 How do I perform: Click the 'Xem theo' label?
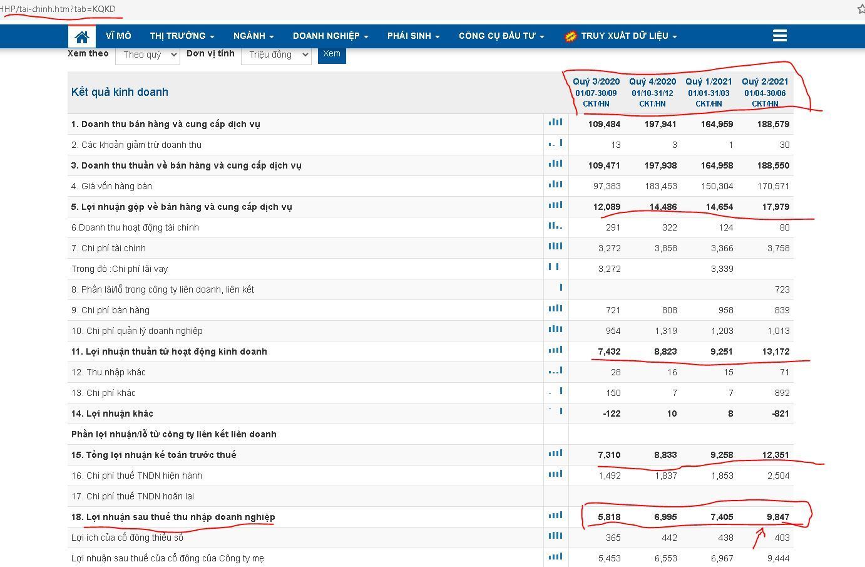[x=88, y=53]
